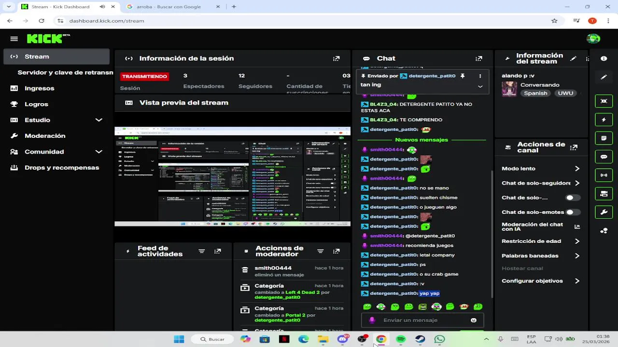Open Steam from the taskbar
The image size is (618, 347).
coord(420,339)
